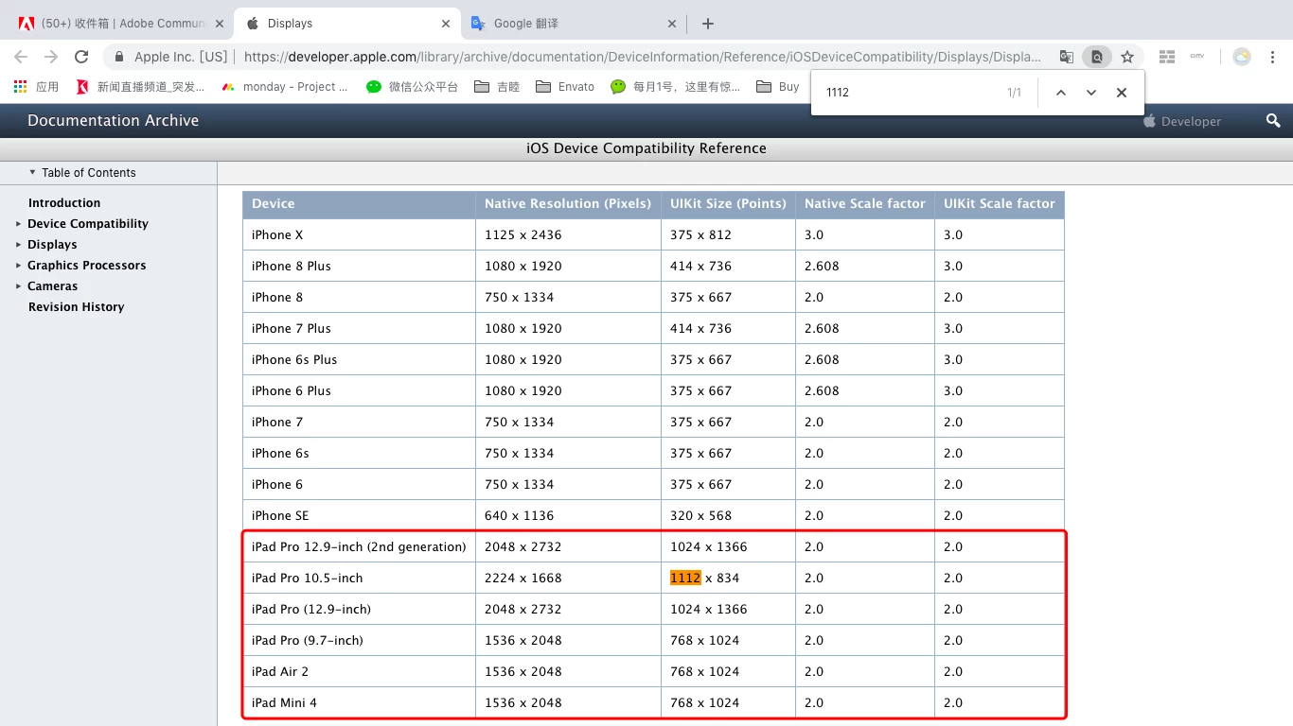Click the UIKit Scale factor column header
Screen dimensions: 1293x726
1000,203
